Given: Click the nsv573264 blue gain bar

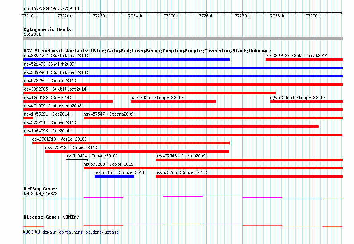Looking at the screenshot, I should tap(115, 176).
